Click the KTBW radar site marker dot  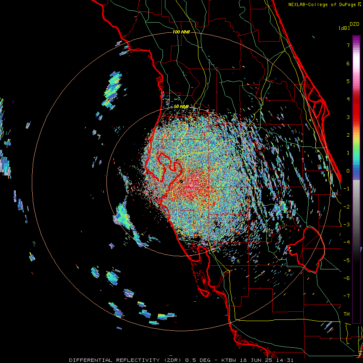tap(181, 182)
